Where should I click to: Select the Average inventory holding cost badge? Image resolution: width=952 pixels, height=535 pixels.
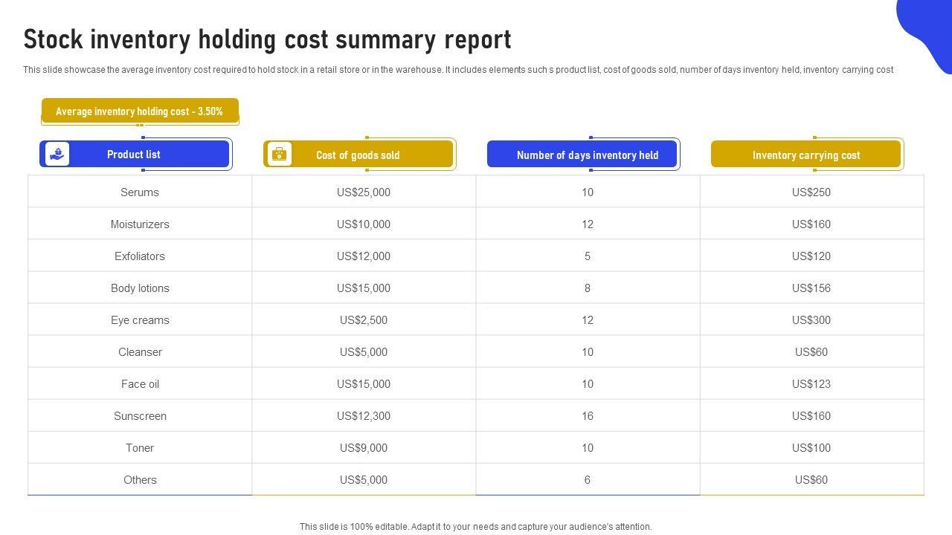140,111
